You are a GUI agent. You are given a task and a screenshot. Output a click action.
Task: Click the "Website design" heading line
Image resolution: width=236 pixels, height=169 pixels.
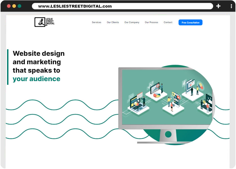39,54
